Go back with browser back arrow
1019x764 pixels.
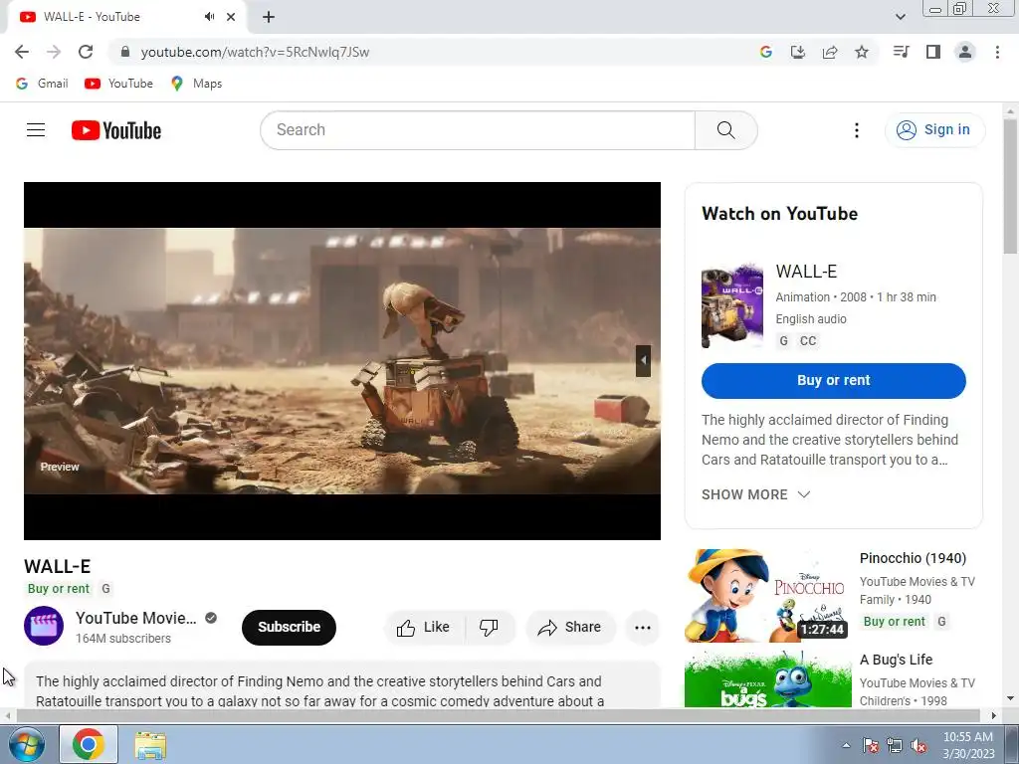click(x=22, y=52)
